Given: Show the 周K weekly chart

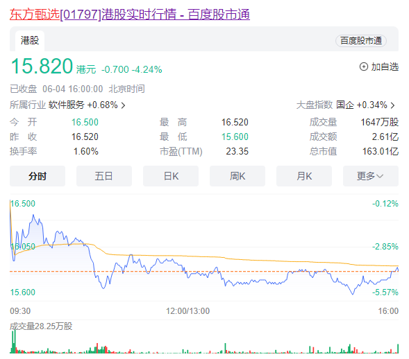Looking at the screenshot, I should [x=237, y=176].
